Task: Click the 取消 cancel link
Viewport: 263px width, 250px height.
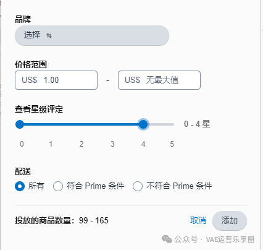Action: [198, 220]
